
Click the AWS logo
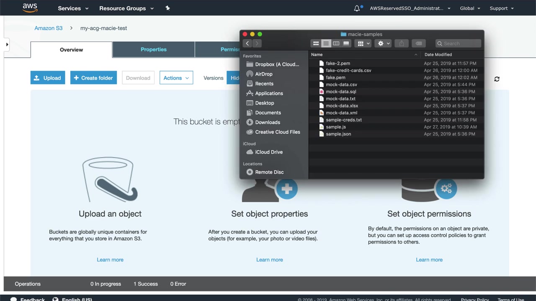click(x=30, y=8)
